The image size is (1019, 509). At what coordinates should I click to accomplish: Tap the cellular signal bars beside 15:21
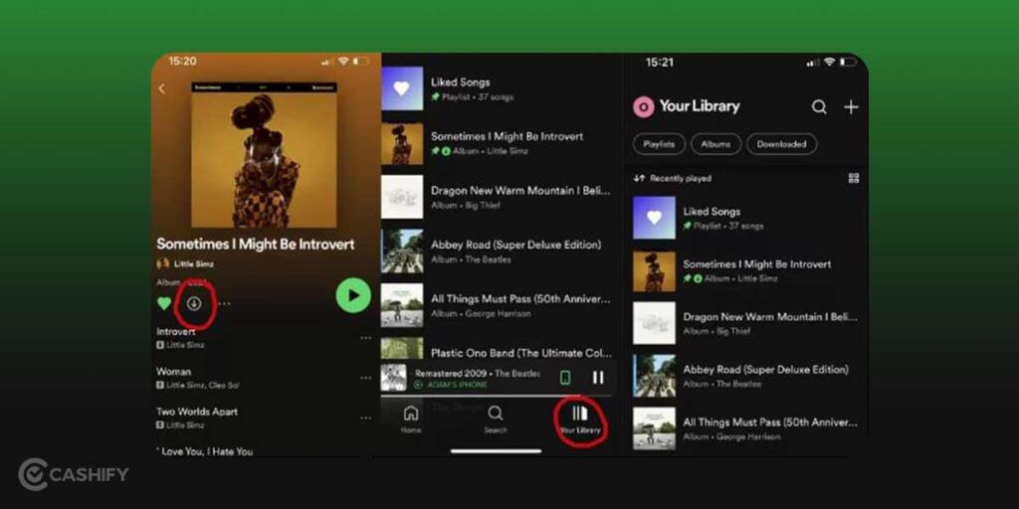[813, 63]
